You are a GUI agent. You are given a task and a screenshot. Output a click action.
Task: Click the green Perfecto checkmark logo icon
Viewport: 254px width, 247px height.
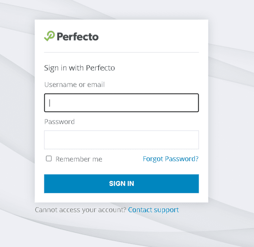[x=49, y=36]
